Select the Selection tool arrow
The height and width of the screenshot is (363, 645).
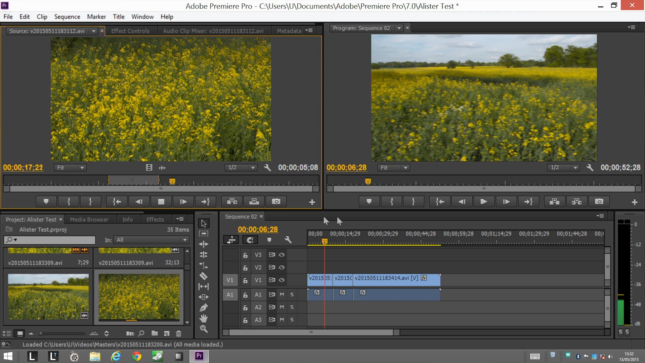click(x=204, y=224)
